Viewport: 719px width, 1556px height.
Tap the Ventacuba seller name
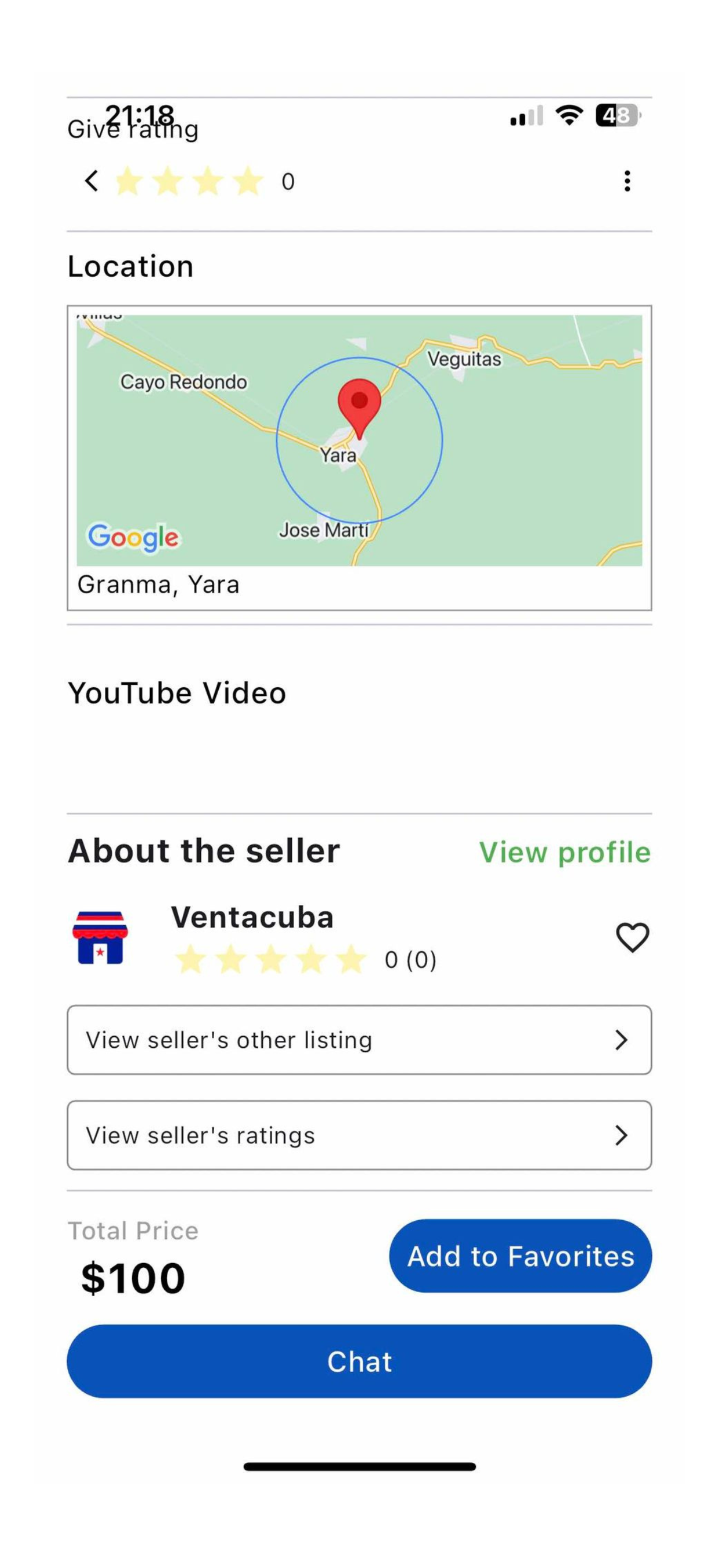[x=252, y=917]
